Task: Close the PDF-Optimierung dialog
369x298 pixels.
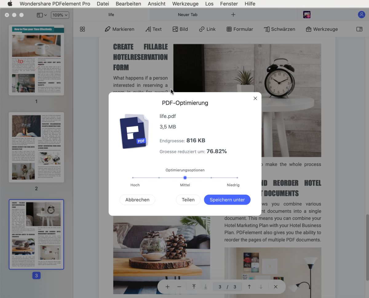Action: pyautogui.click(x=255, y=98)
